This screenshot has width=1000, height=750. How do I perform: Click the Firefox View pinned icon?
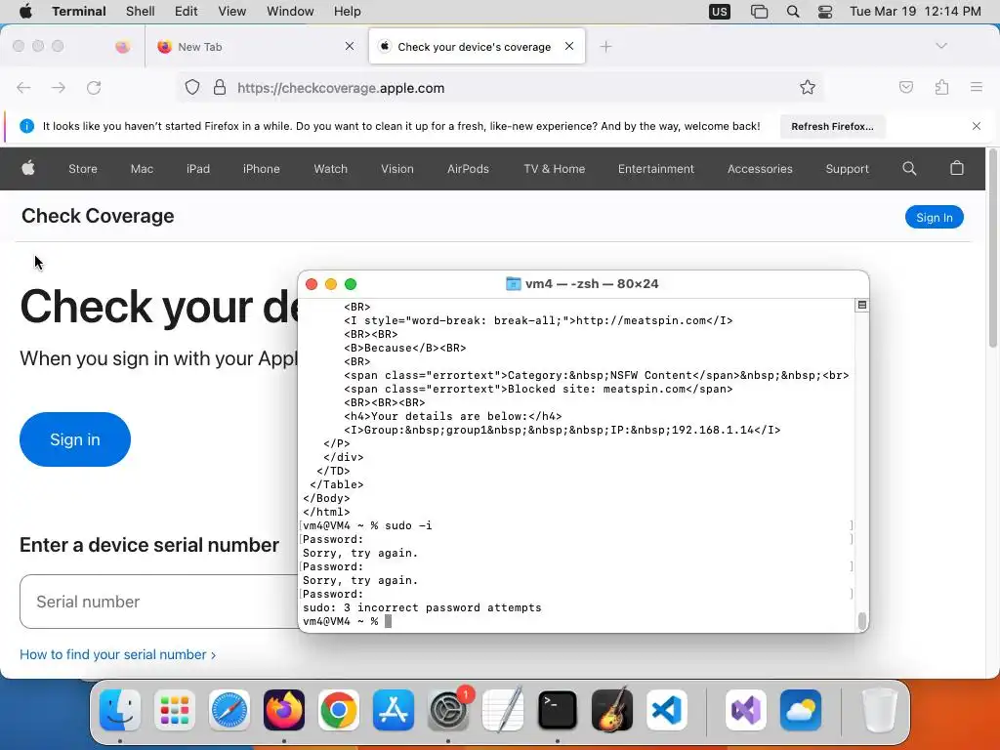coord(122,47)
